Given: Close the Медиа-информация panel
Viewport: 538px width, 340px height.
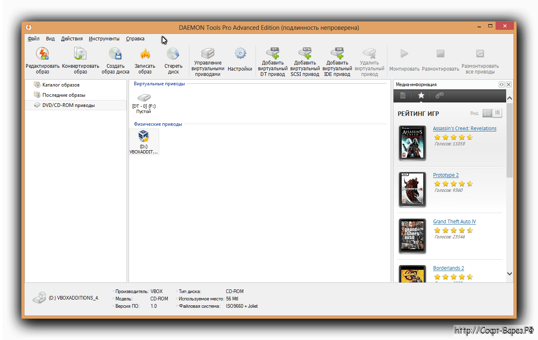Looking at the screenshot, I should (x=509, y=84).
